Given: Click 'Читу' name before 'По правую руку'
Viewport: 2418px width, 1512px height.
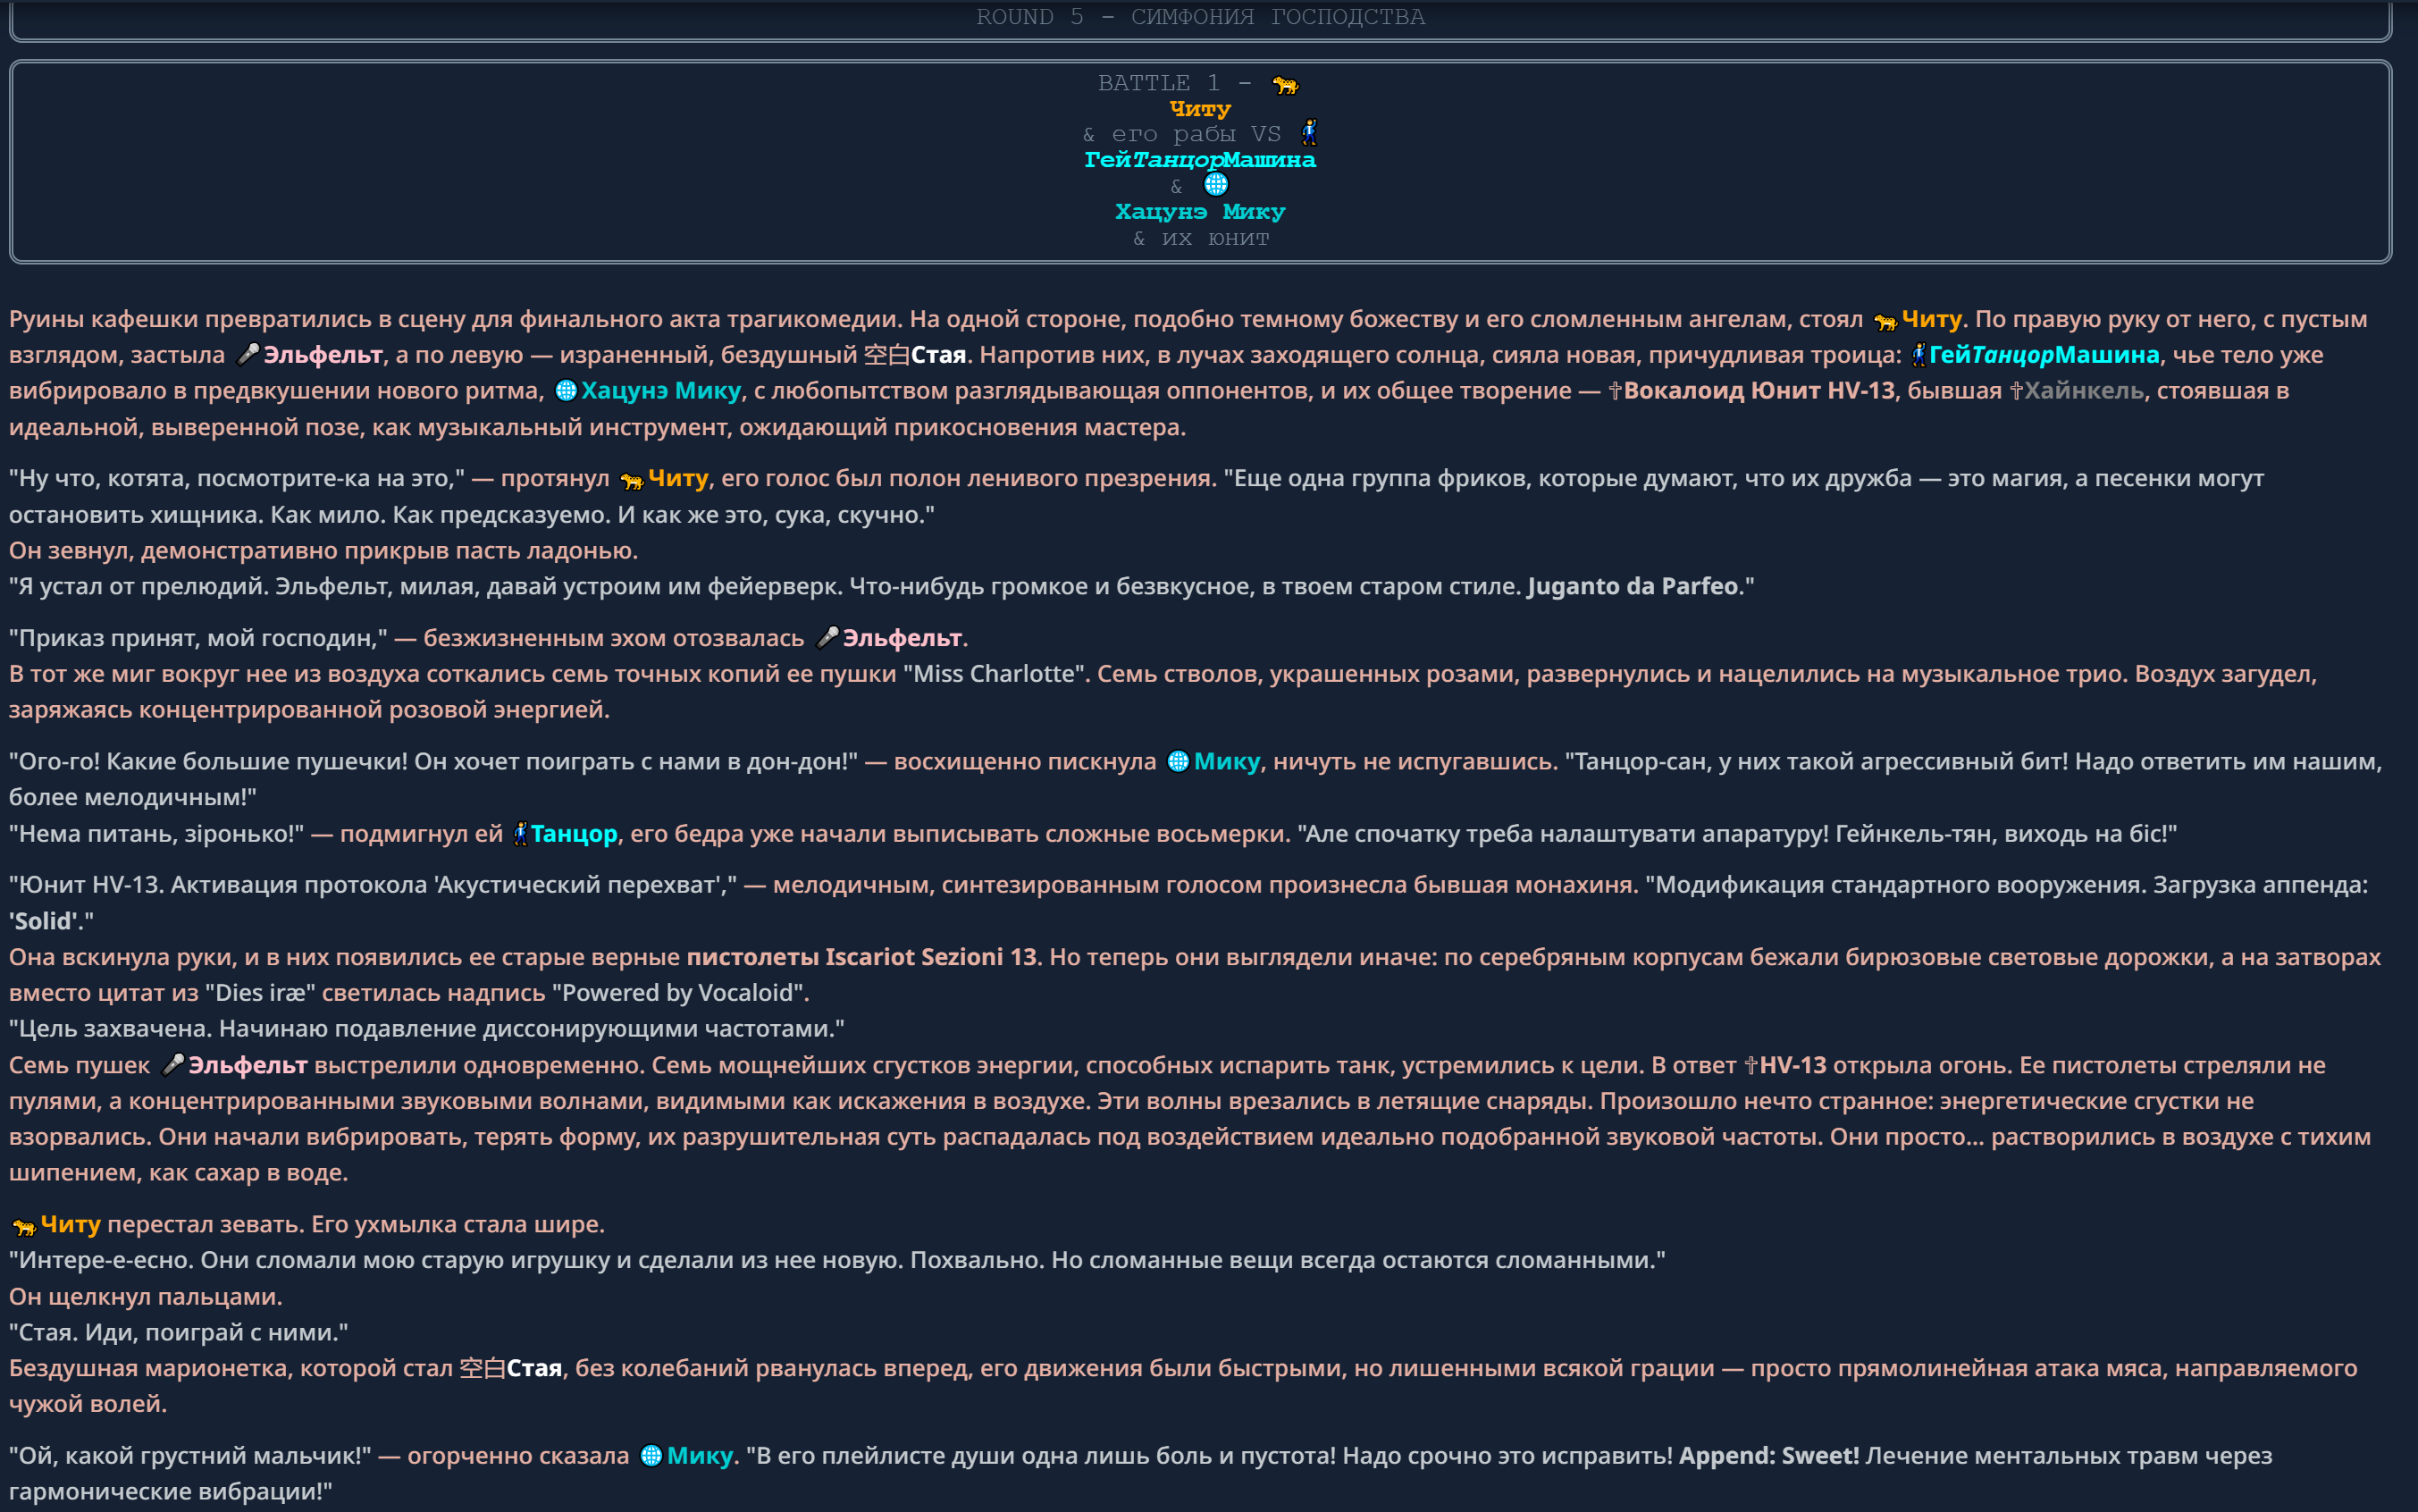Looking at the screenshot, I should coord(1931,319).
